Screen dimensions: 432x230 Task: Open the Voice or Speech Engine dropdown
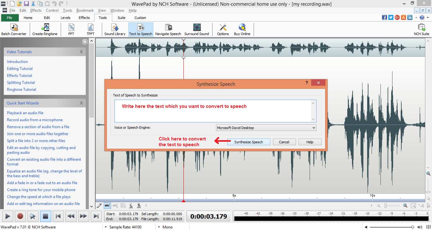coord(312,127)
